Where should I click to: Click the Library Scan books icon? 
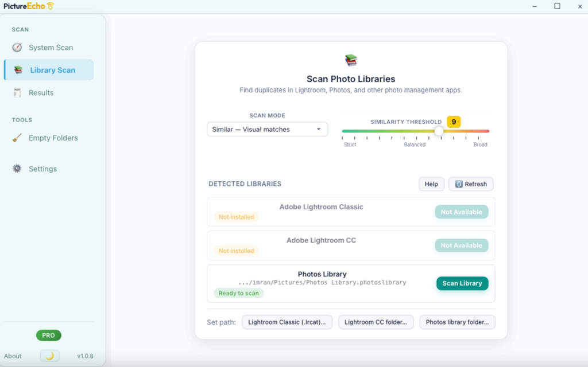18,70
